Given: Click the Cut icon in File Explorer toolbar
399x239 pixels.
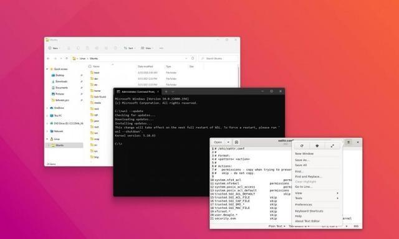Looking at the screenshot, I should (69, 48).
